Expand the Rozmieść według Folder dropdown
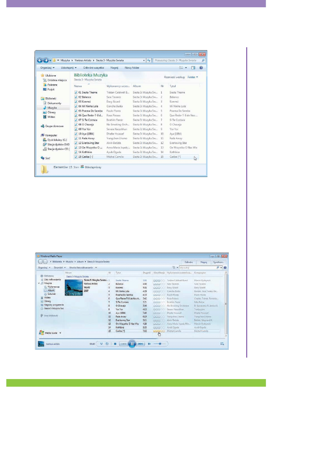Screen dimensions: 325x459 (193, 77)
